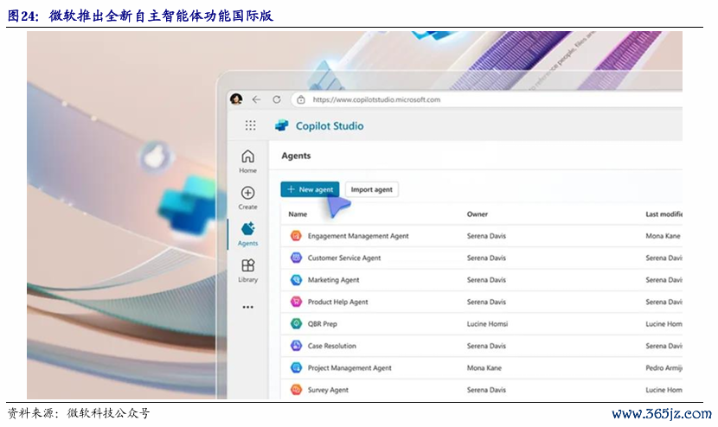
Task: Click the sidebar more options ellipsis
Action: coord(247,307)
